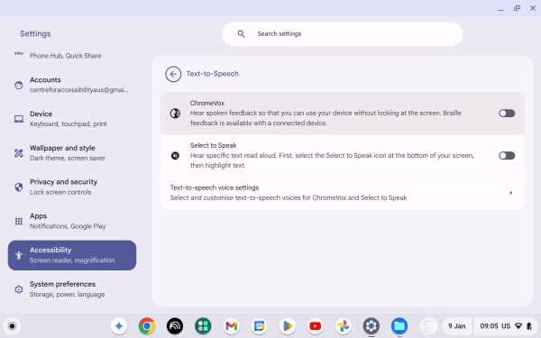Viewport: 541px width, 338px height.
Task: Click the Apps grid icon in sidebar
Action: coord(19,221)
